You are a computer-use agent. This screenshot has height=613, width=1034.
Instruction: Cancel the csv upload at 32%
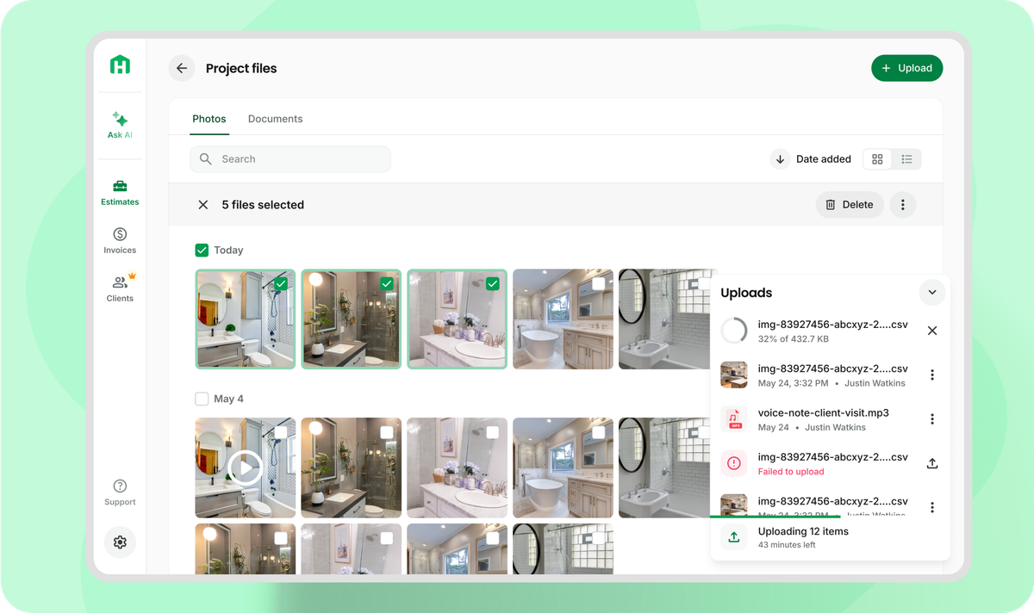point(931,331)
